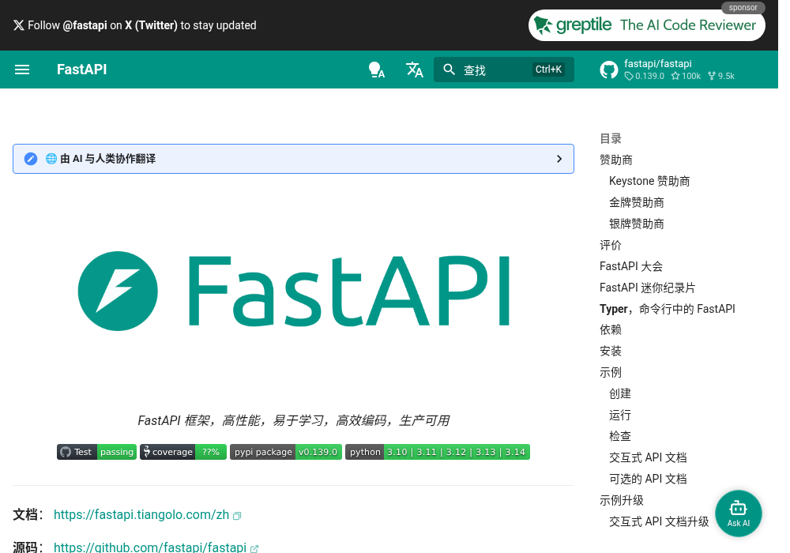Go to 金牌赞助商 section
790x553 pixels.
tap(636, 202)
